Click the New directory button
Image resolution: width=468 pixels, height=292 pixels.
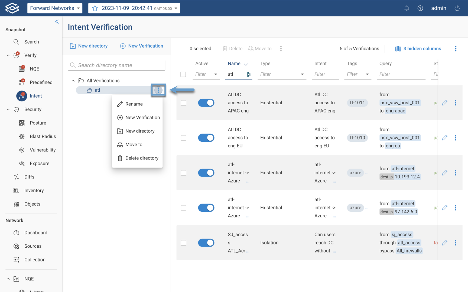pos(89,46)
